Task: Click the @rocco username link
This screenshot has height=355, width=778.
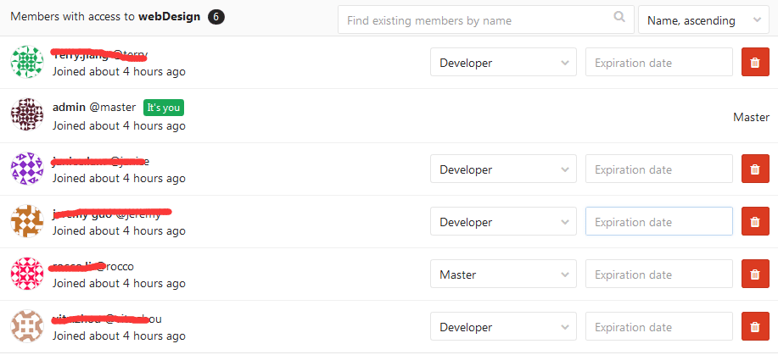Action: (119, 266)
